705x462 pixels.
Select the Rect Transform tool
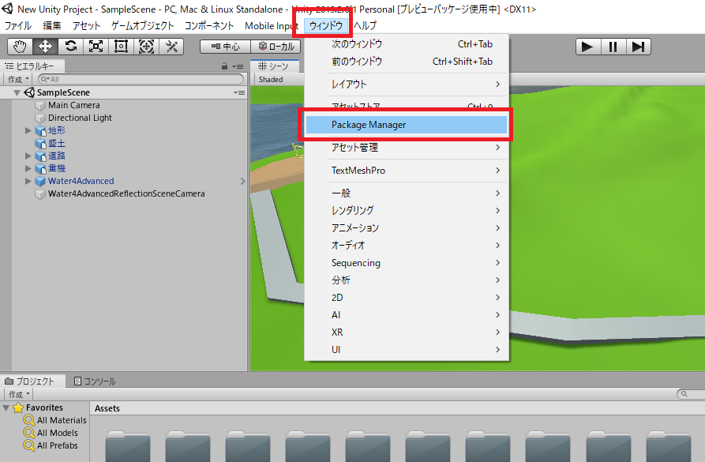[x=121, y=46]
